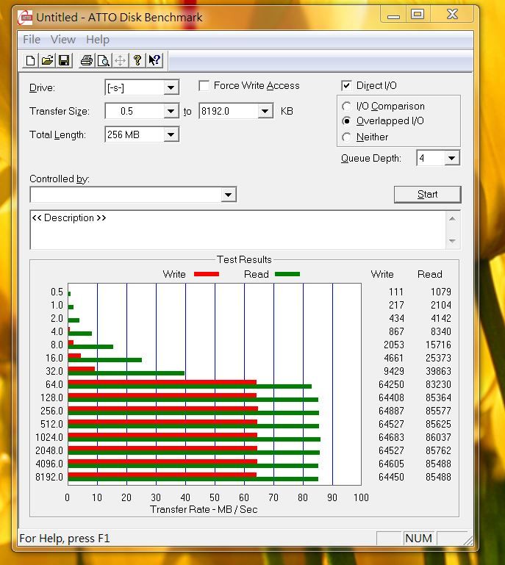Open the File menu
The width and height of the screenshot is (505, 565).
pos(32,39)
